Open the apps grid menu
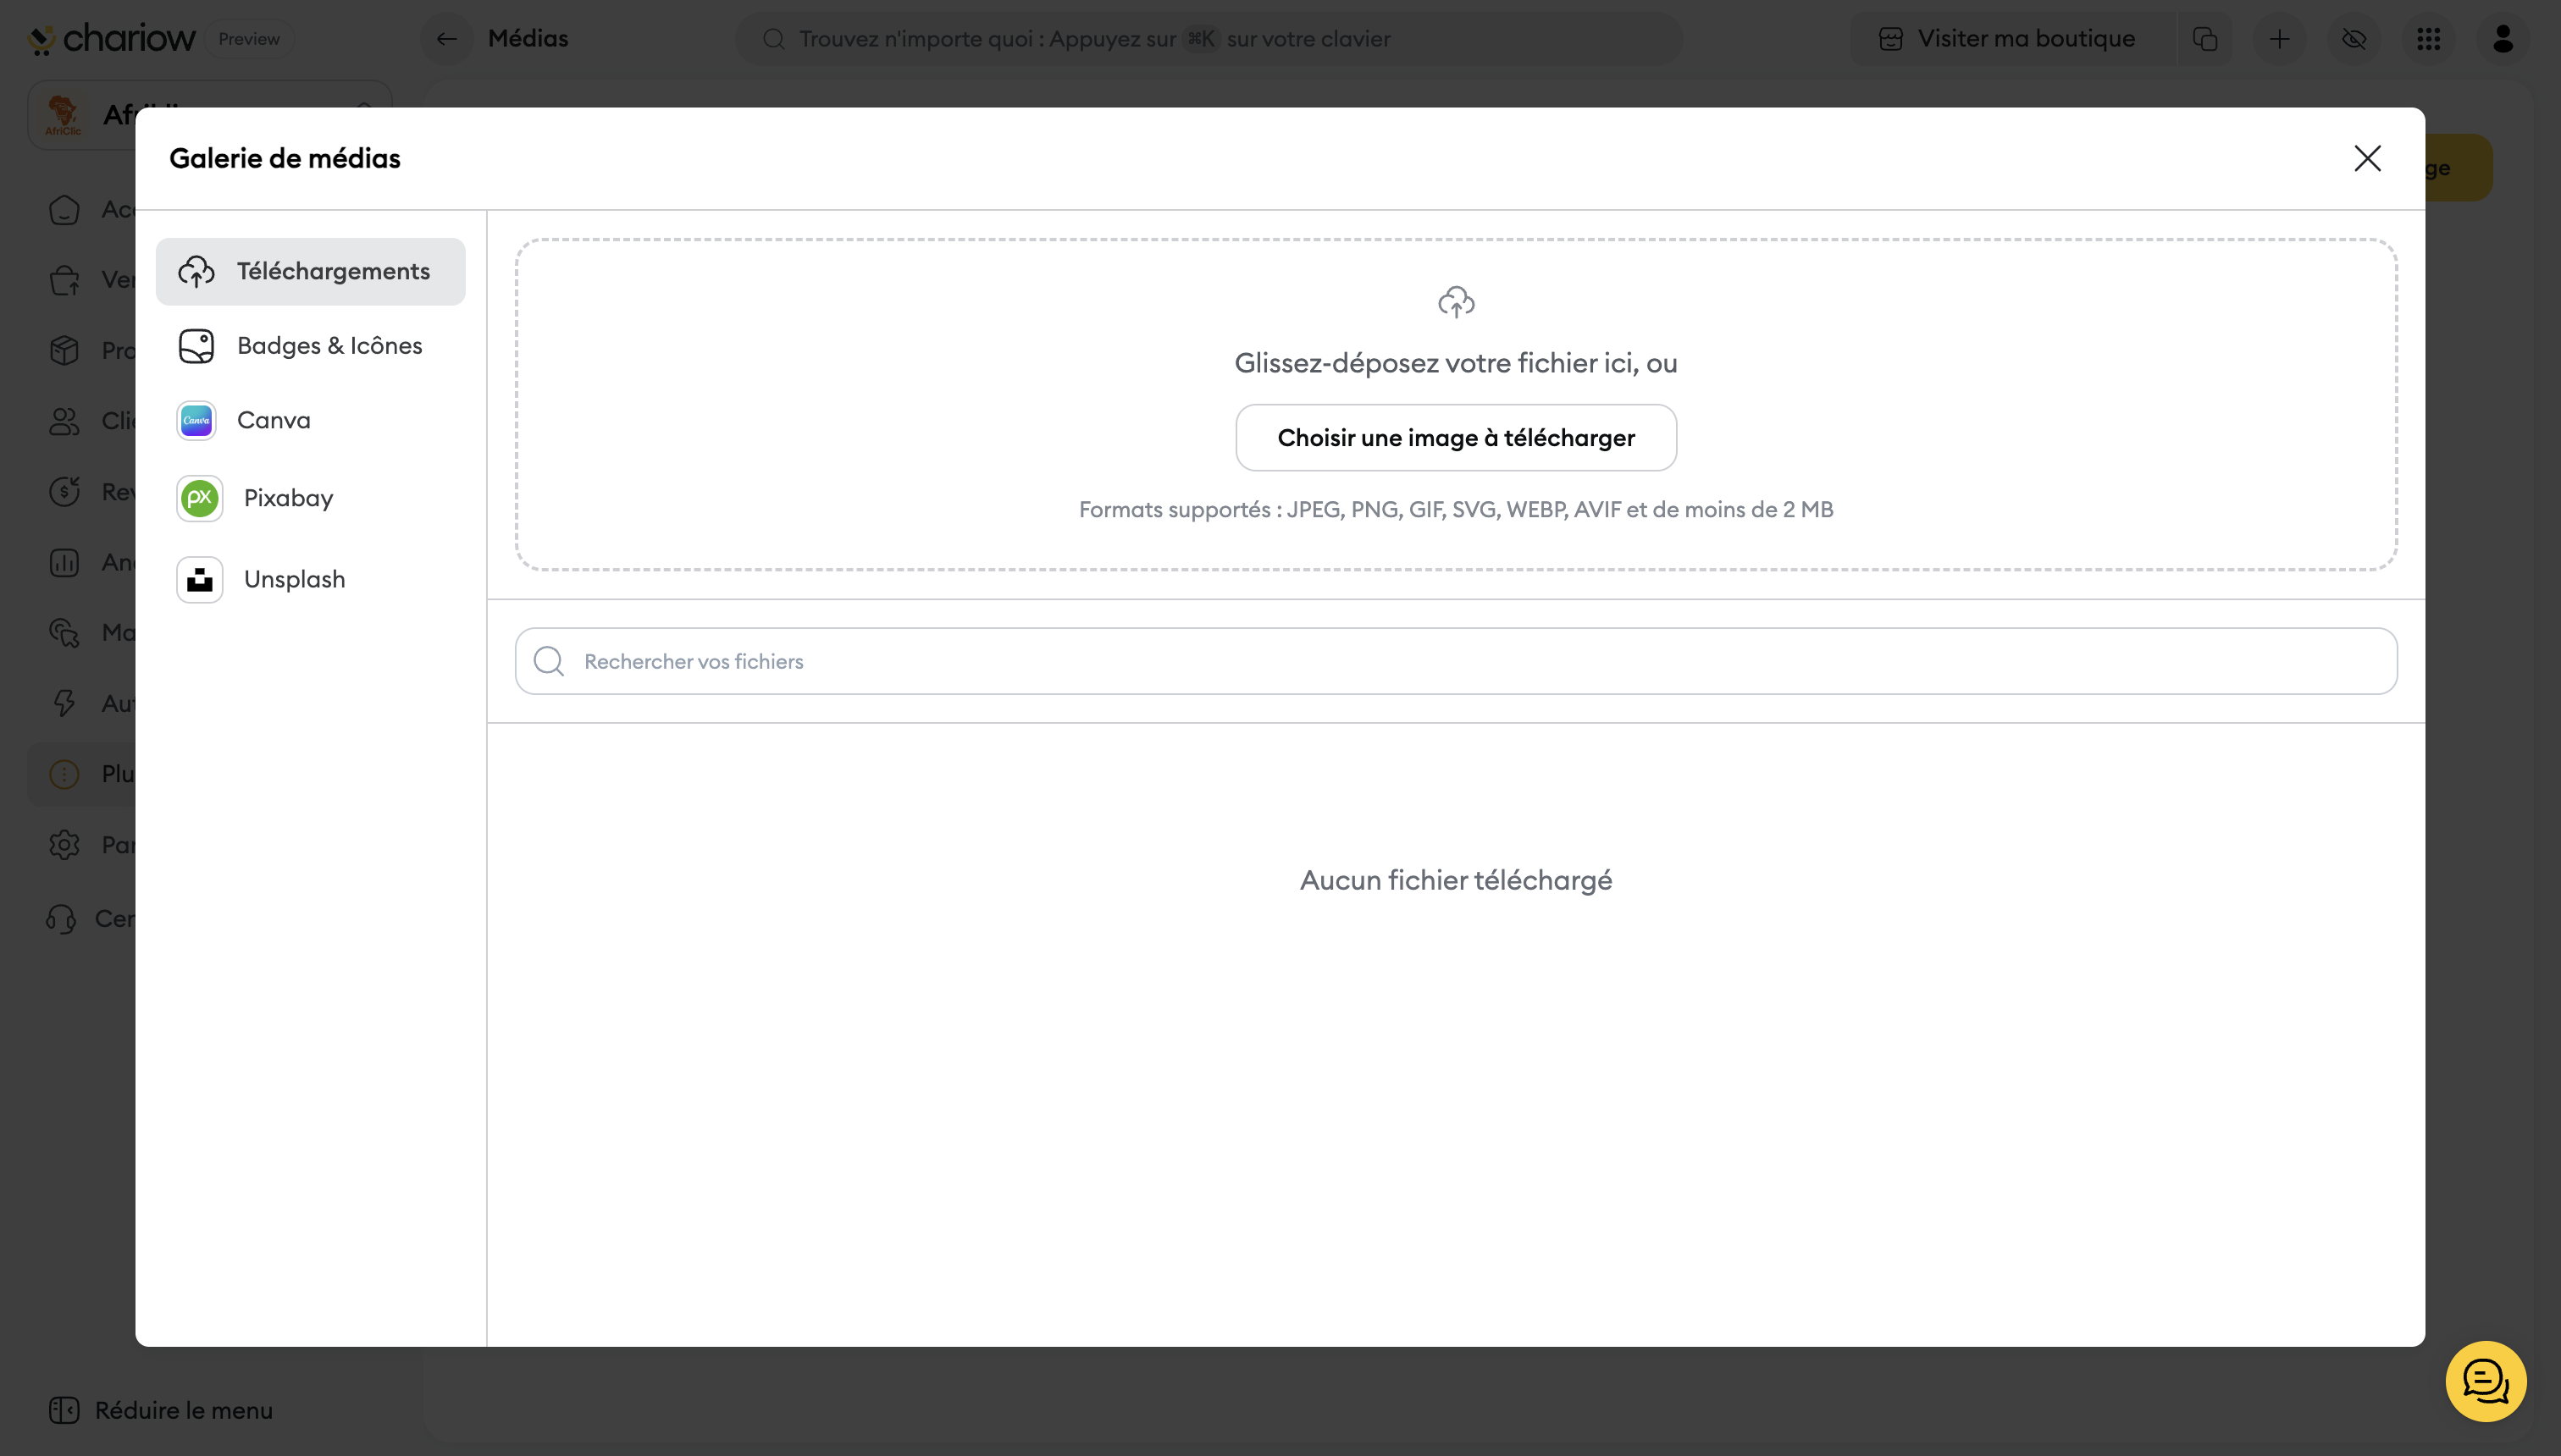Screen dimensions: 2561x1456 (2429, 39)
